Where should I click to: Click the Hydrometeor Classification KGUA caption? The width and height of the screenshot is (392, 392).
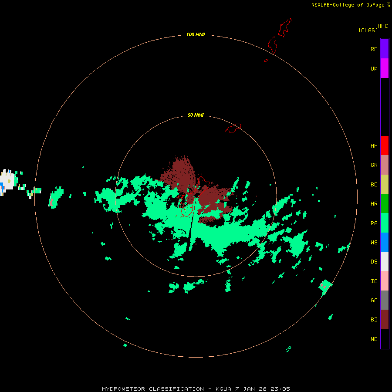click(196, 389)
